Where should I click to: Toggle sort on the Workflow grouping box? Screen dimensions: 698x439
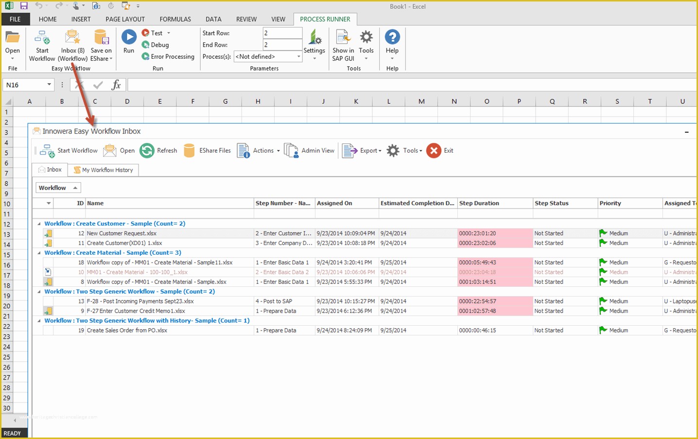(58, 188)
